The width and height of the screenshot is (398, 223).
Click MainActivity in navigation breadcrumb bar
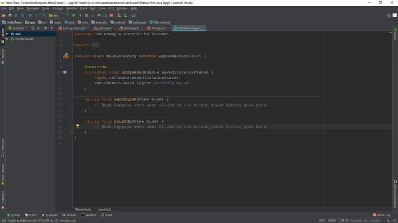point(160,22)
